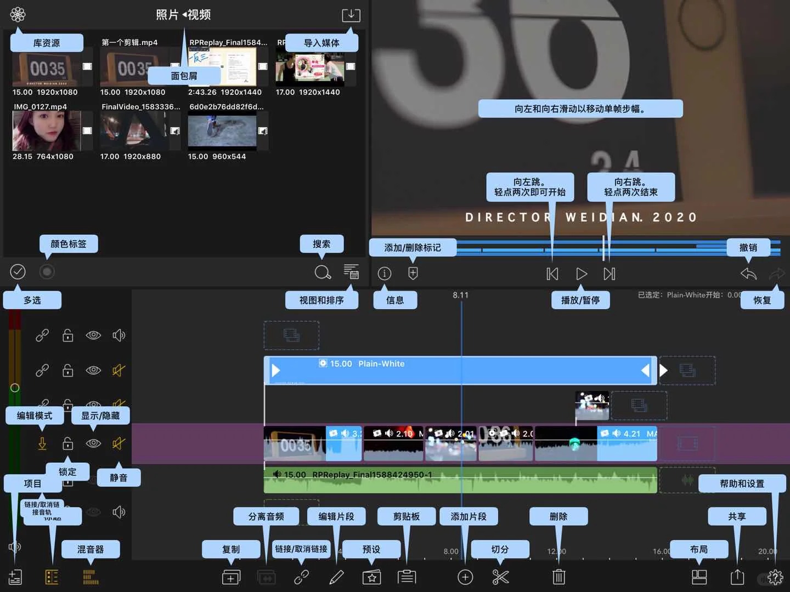Viewport: 790px width, 592px height.
Task: Select the 2.10 clip on main track
Action: [393, 443]
